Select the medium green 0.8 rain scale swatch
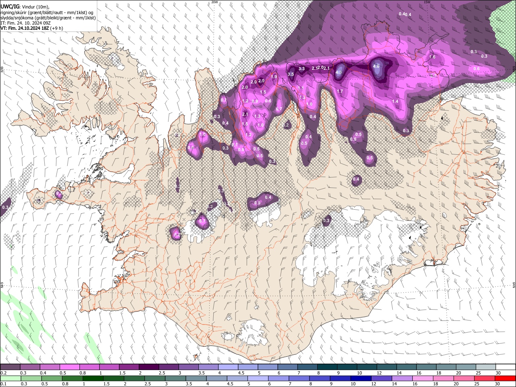The height and width of the screenshot is (387, 516). (73, 379)
